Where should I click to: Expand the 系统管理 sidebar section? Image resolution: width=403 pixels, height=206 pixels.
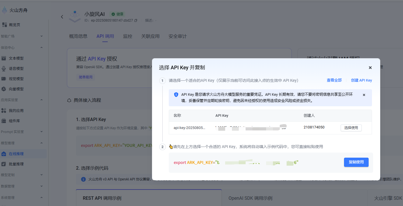point(42,197)
